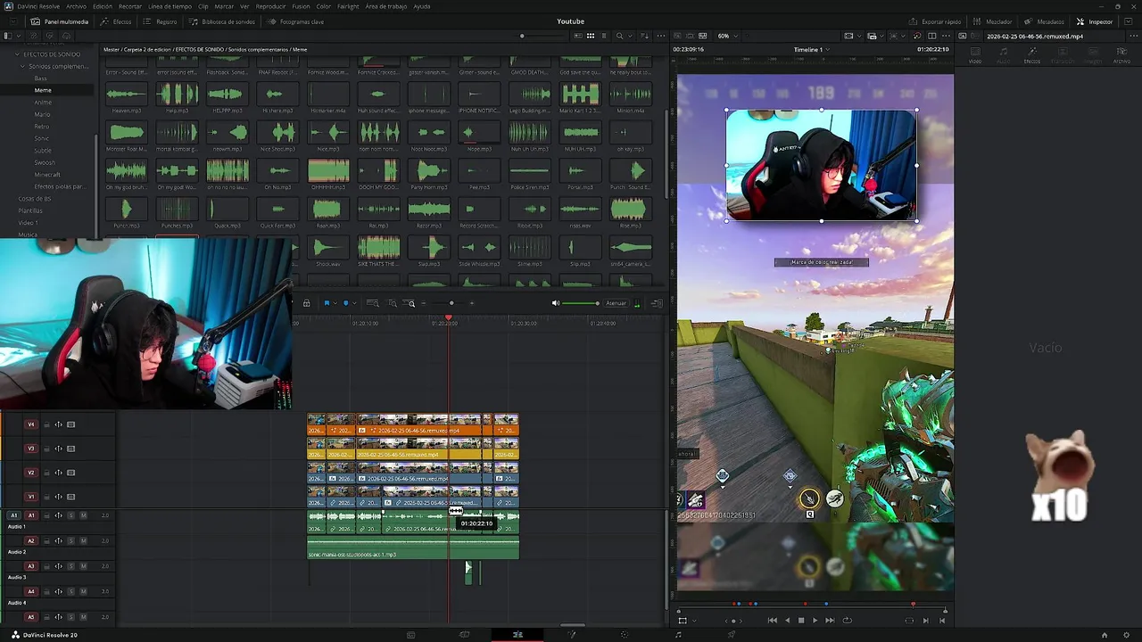Open media pool search
The image size is (1142, 642).
pyautogui.click(x=619, y=36)
